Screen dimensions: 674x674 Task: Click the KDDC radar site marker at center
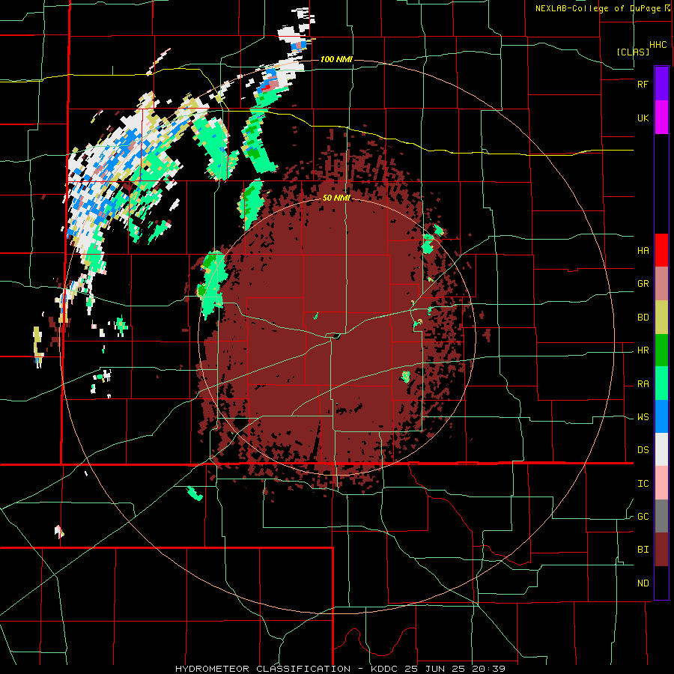[336, 336]
